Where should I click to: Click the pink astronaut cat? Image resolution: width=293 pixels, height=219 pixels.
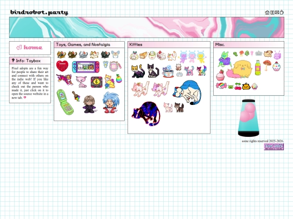[x=192, y=57]
